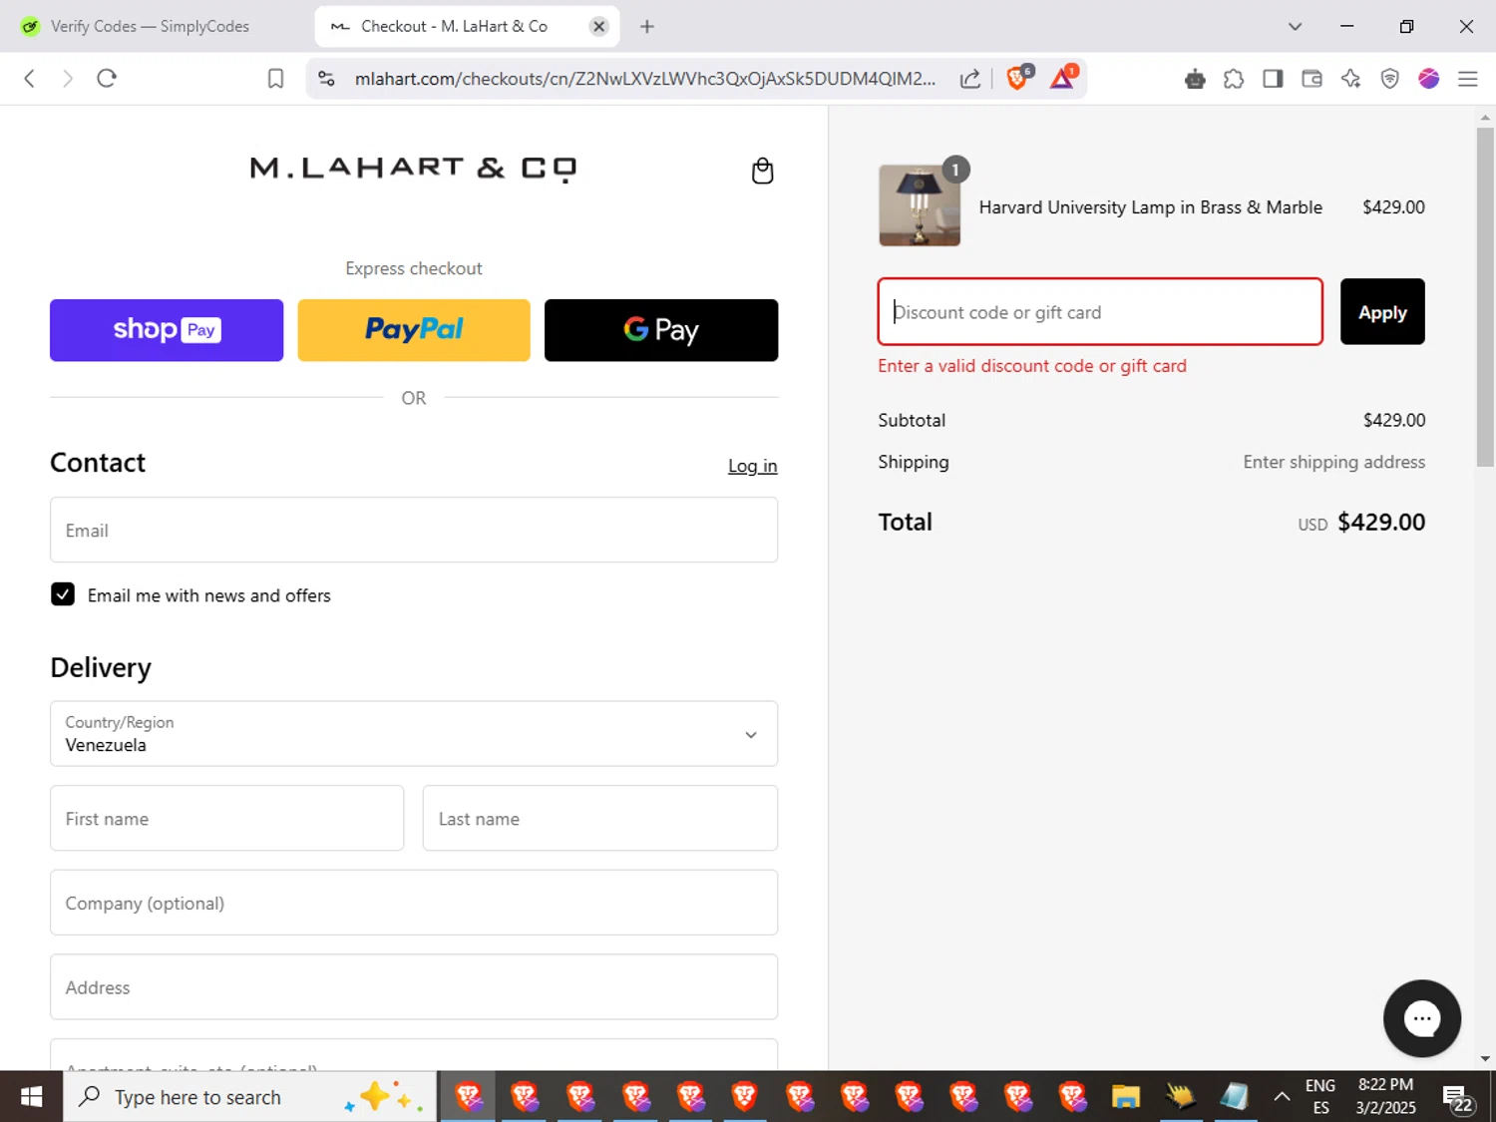Open the browser hamburger menu
Screen dimensions: 1496x1122
[x=1467, y=79]
